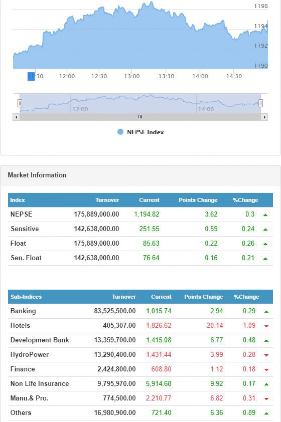Click the navigator scrollbar center grip
The height and width of the screenshot is (422, 281).
tap(140, 117)
